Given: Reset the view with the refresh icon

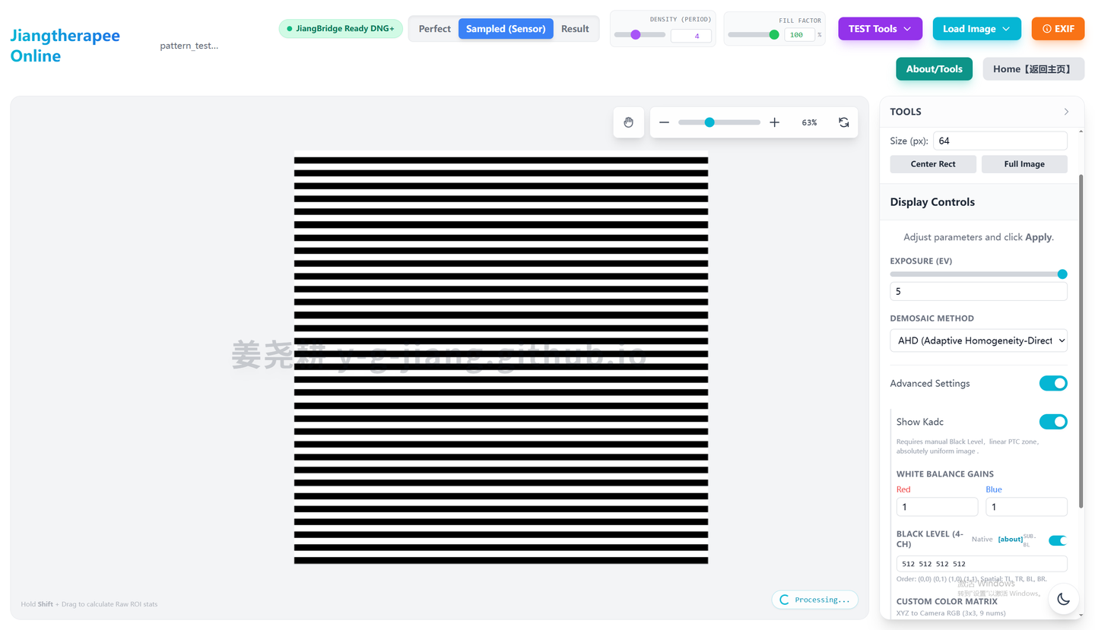Looking at the screenshot, I should point(843,122).
